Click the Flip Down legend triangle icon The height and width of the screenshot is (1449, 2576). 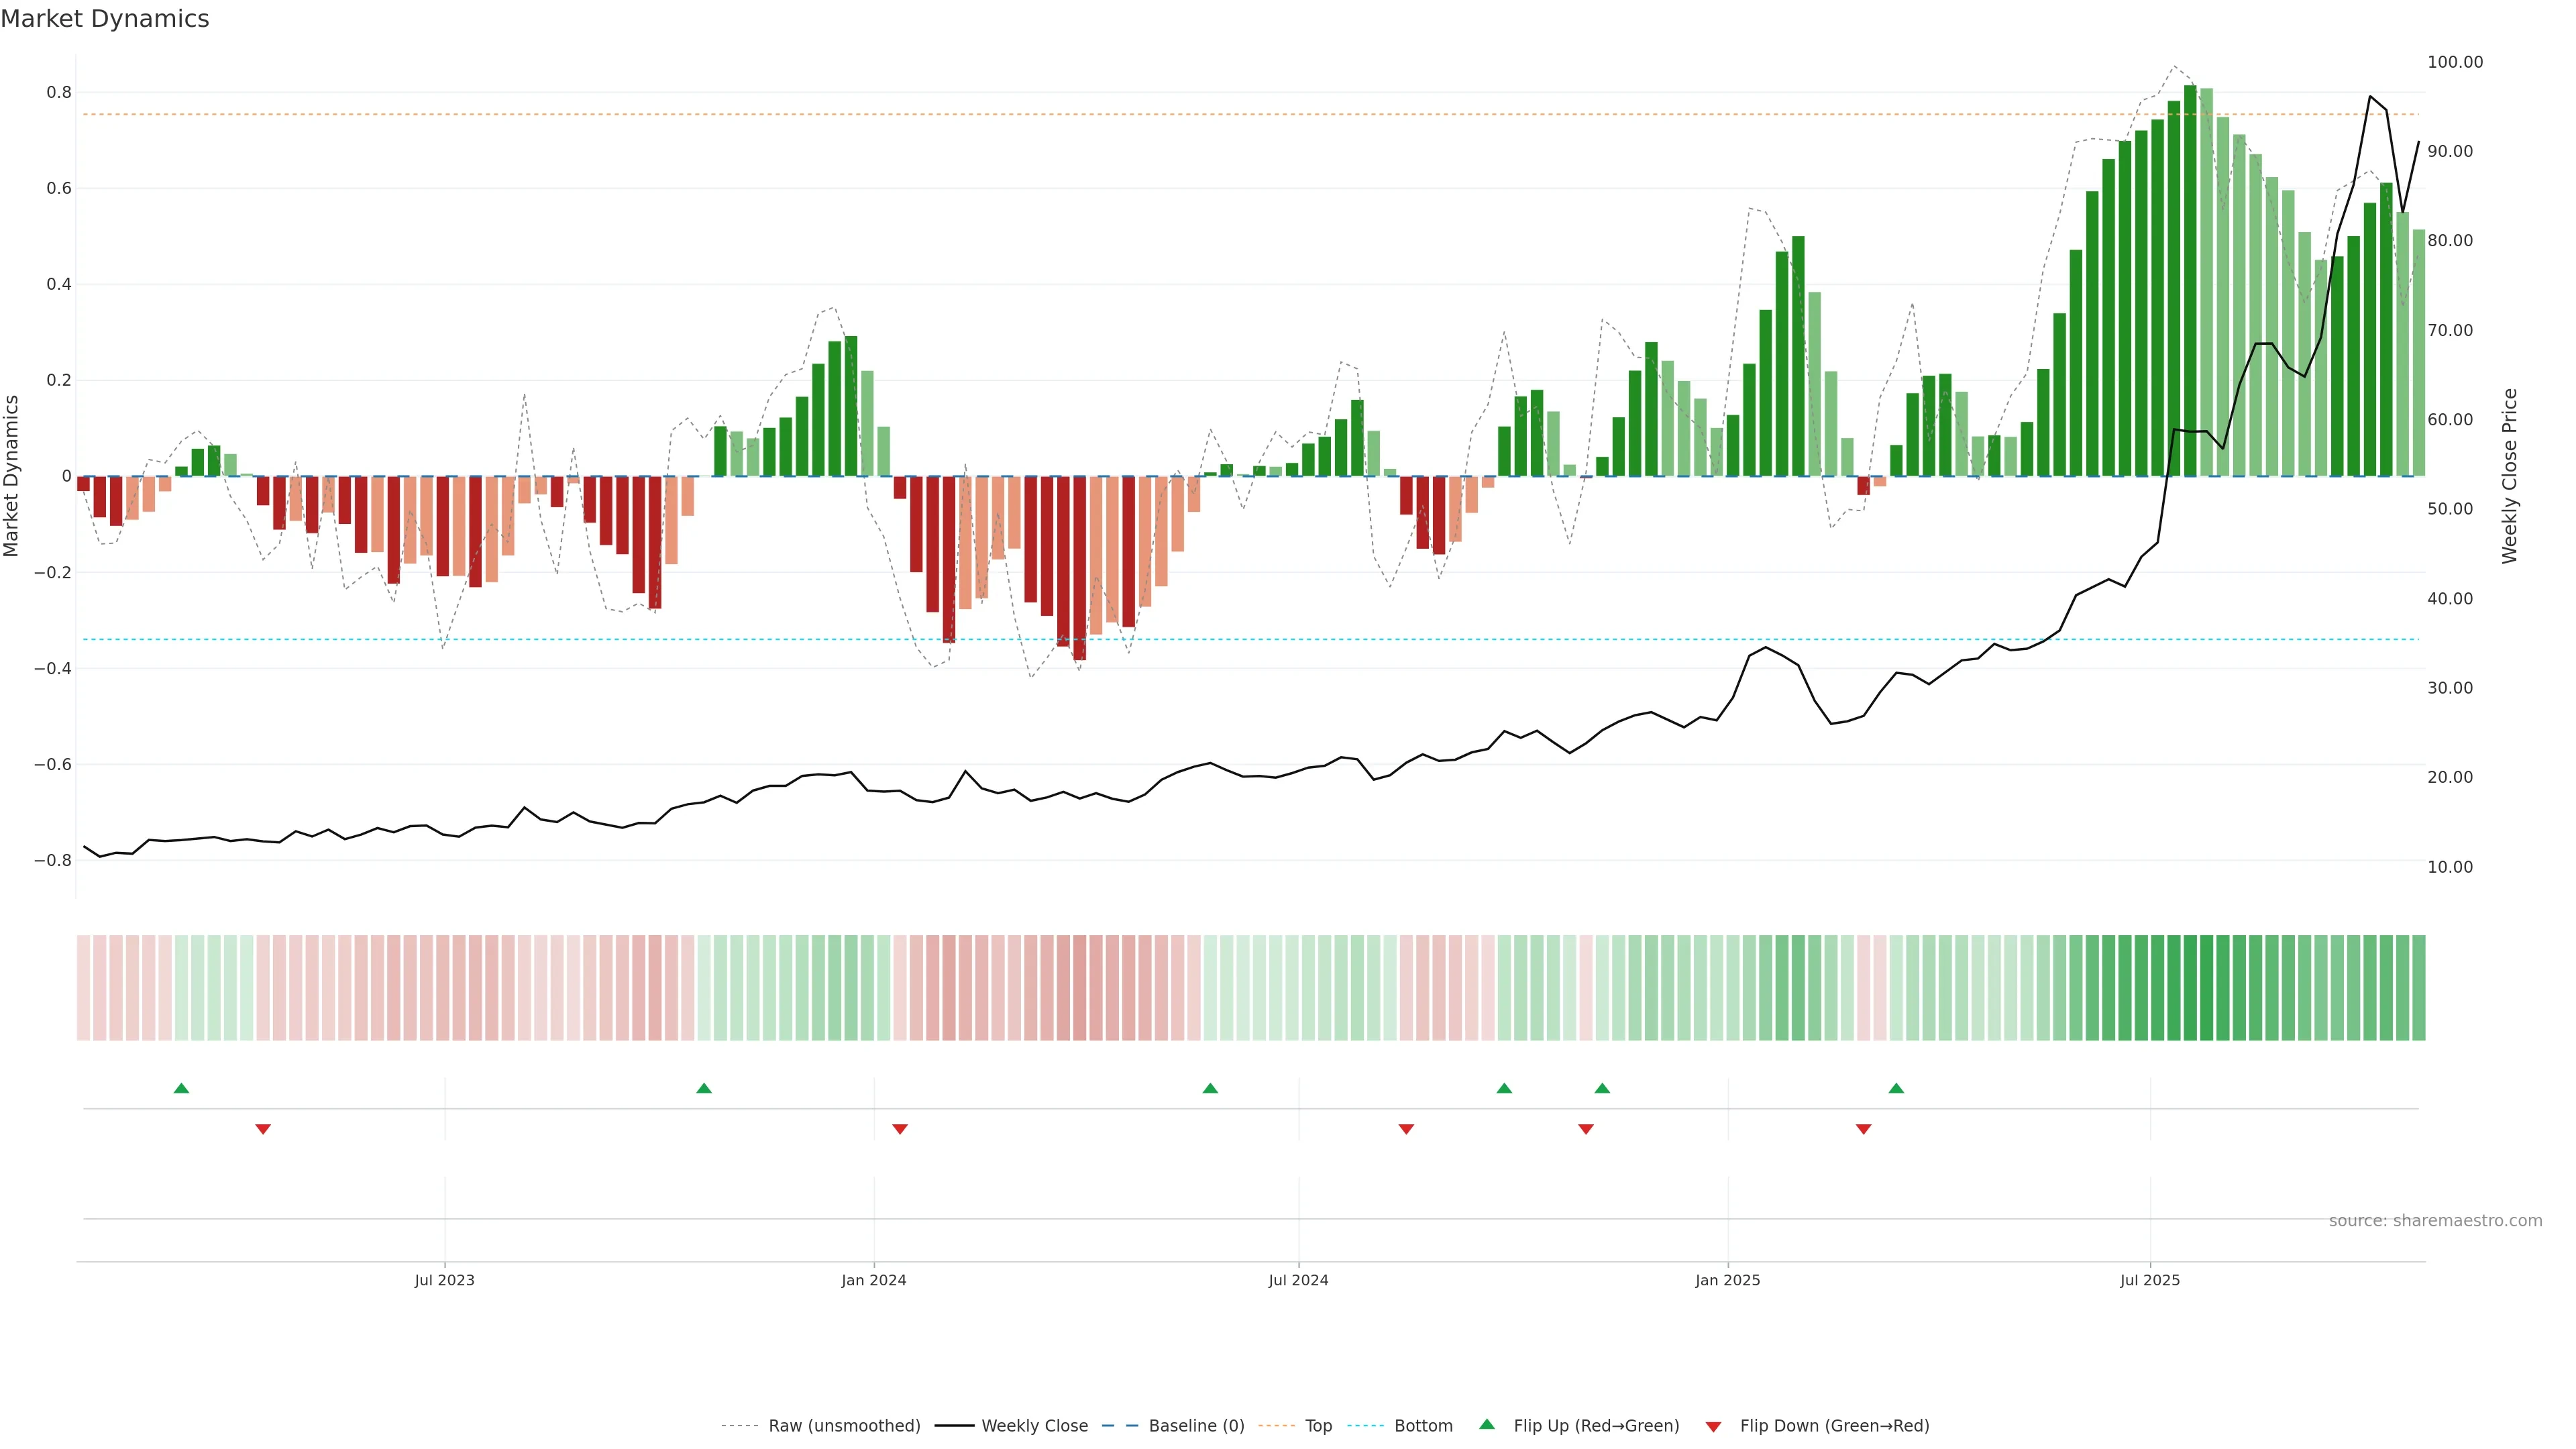(1713, 1426)
